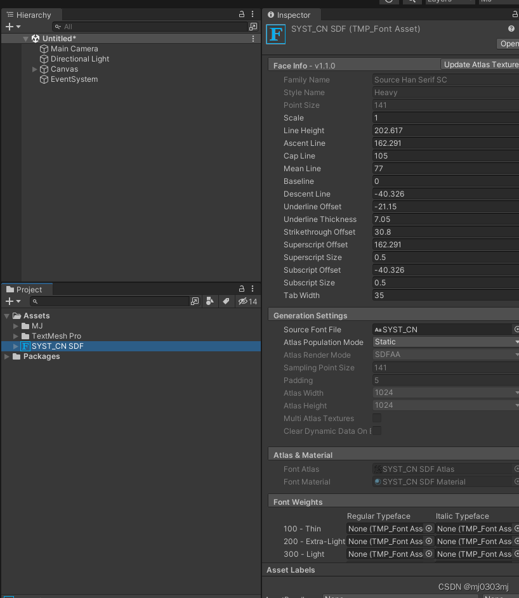The width and height of the screenshot is (519, 598).
Task: Collapse the Untitled scene in Hierarchy
Action: point(25,38)
